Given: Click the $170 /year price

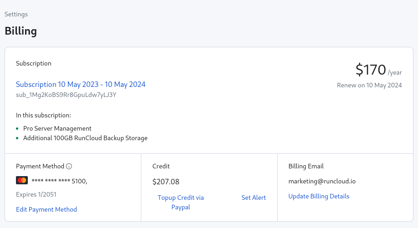Looking at the screenshot, I should [x=378, y=70].
